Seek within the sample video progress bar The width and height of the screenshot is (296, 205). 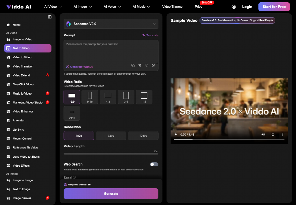229,140
